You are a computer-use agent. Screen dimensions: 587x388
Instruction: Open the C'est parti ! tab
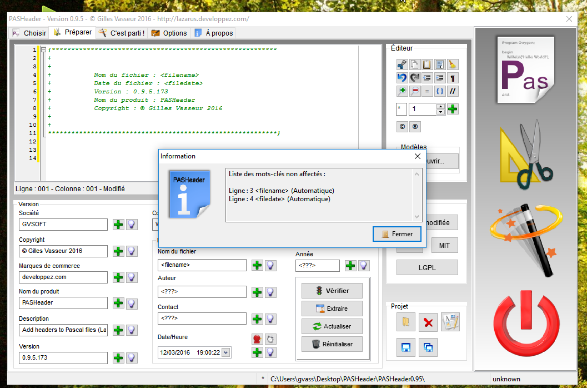(x=122, y=33)
